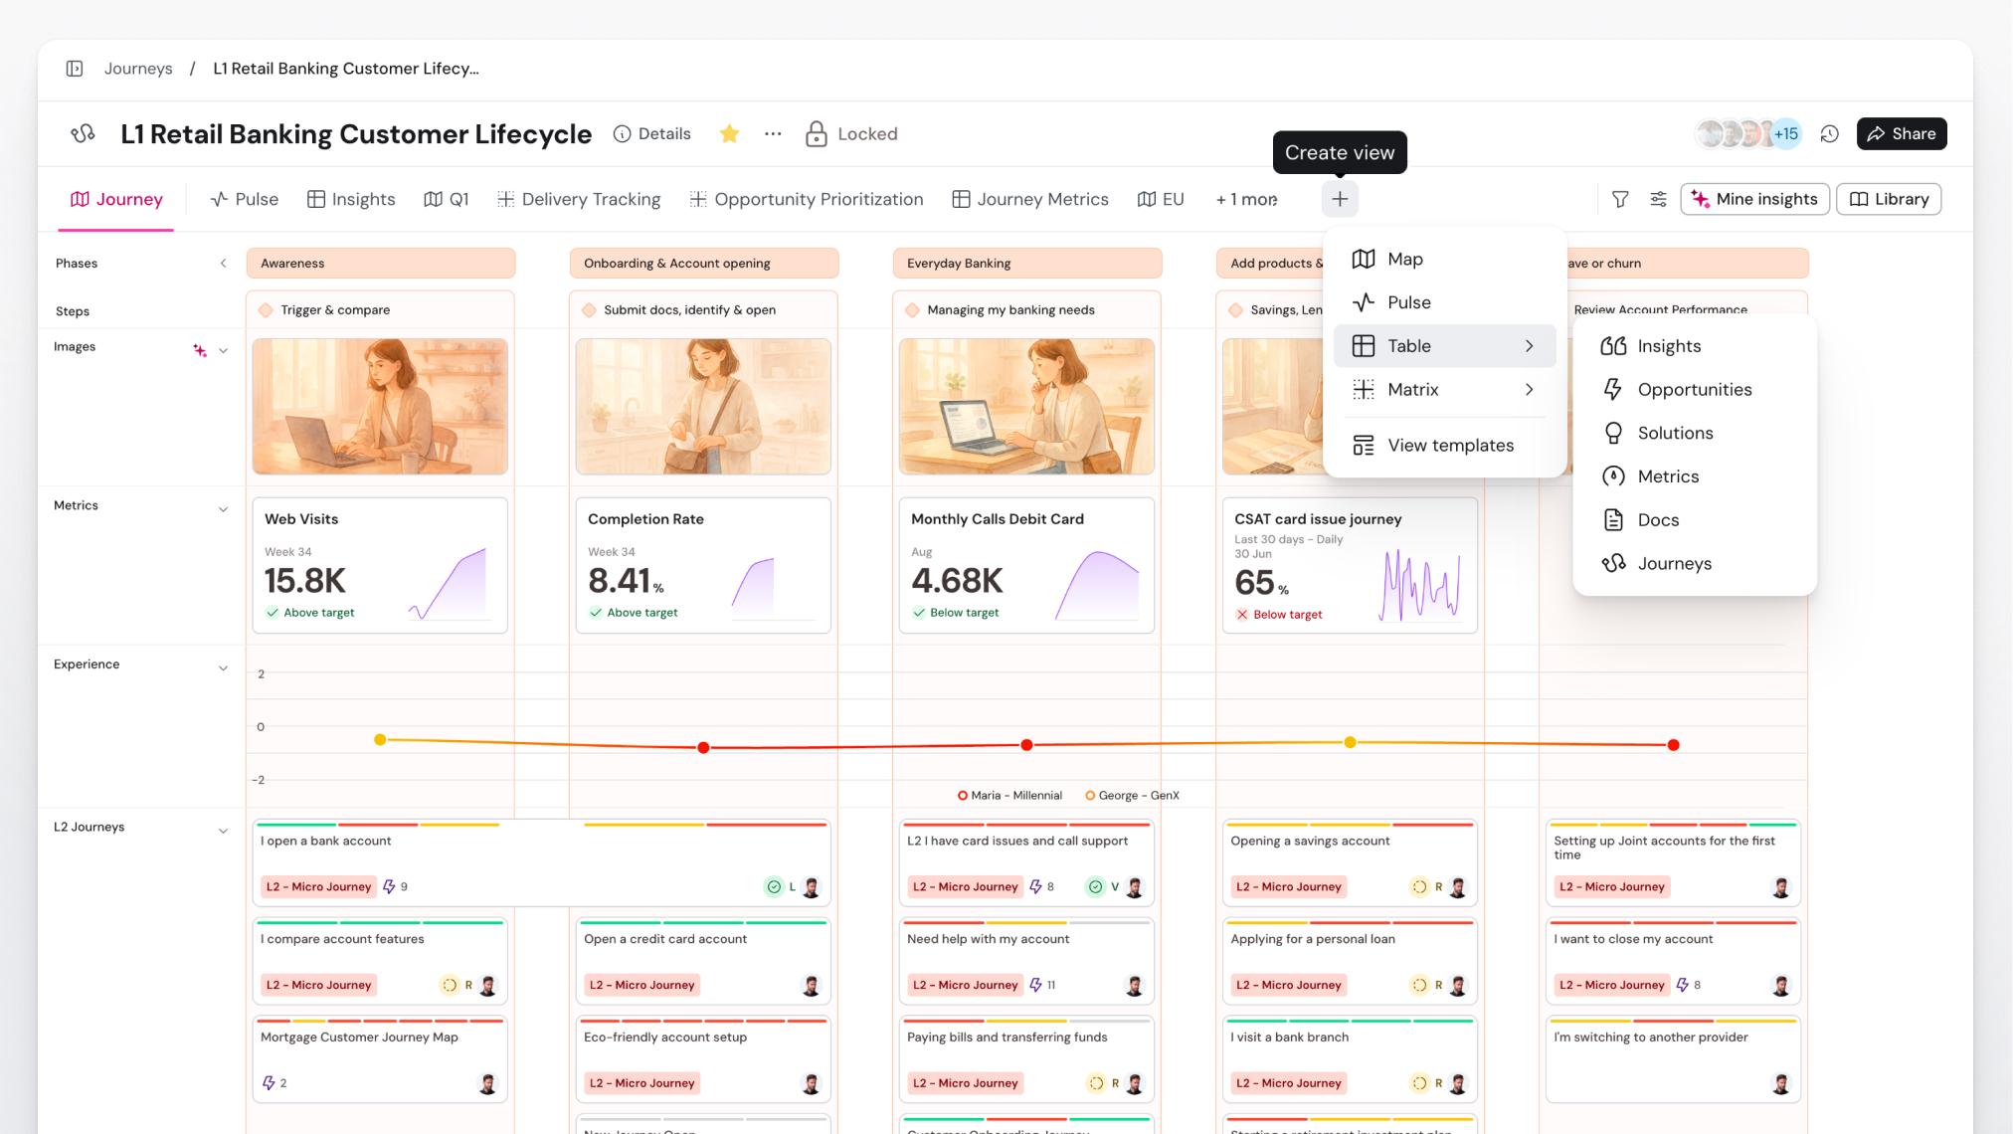Toggle the George - GenX legend series
Image resolution: width=2013 pixels, height=1134 pixels.
click(x=1132, y=796)
